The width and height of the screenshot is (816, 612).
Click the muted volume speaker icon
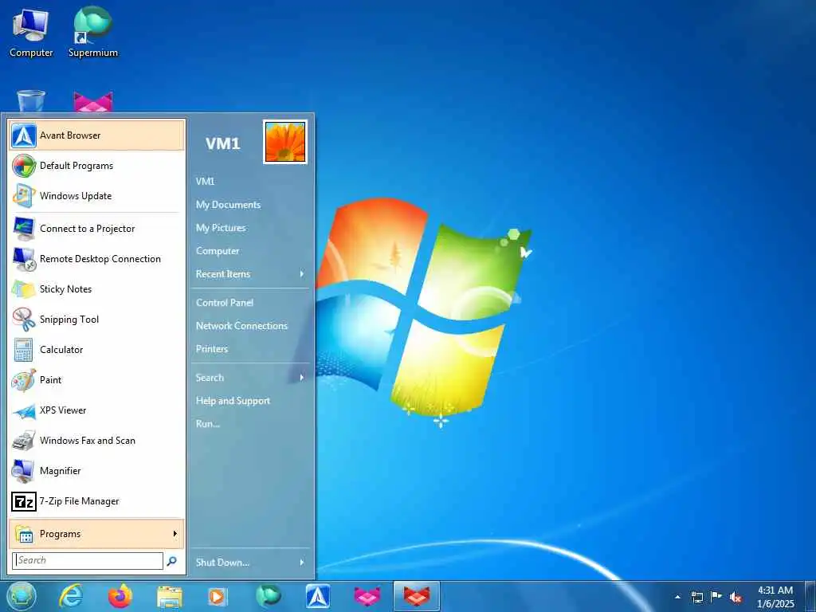click(x=736, y=597)
